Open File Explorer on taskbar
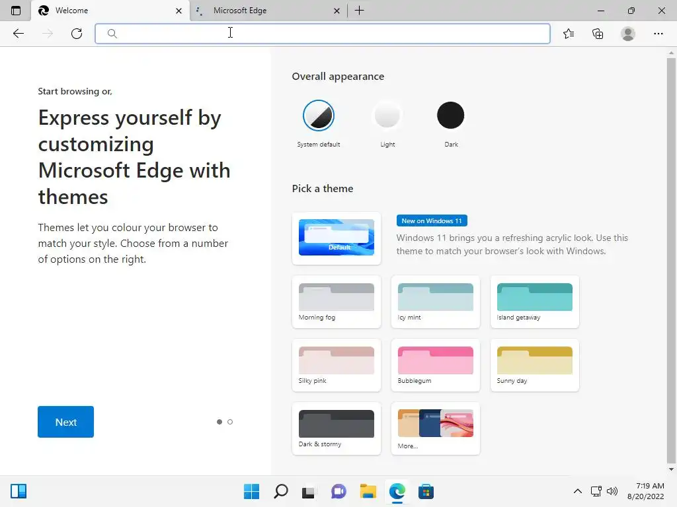Screen dimensions: 677x507 point(368,491)
